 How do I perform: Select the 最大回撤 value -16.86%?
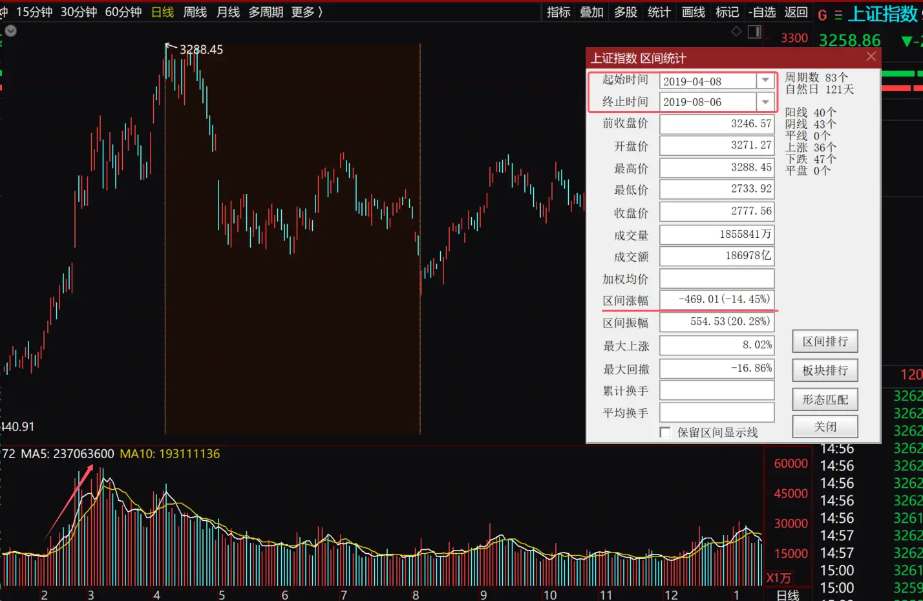(717, 368)
